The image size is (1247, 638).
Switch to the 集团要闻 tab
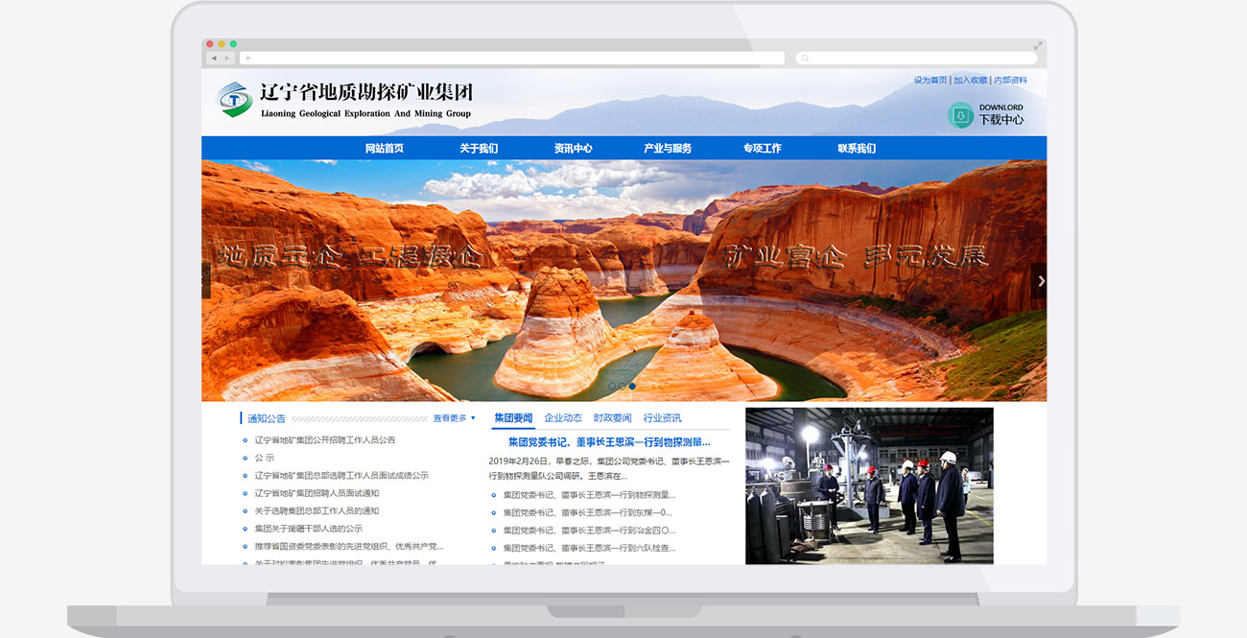tap(513, 418)
